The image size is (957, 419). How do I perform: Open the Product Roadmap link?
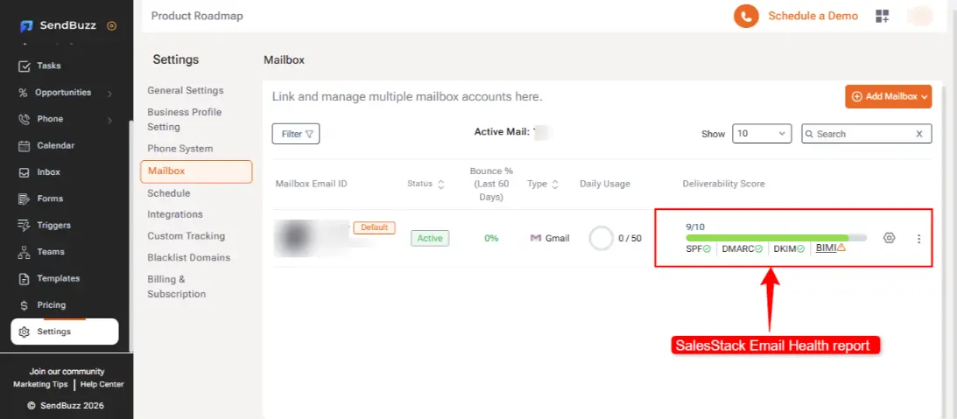(197, 16)
